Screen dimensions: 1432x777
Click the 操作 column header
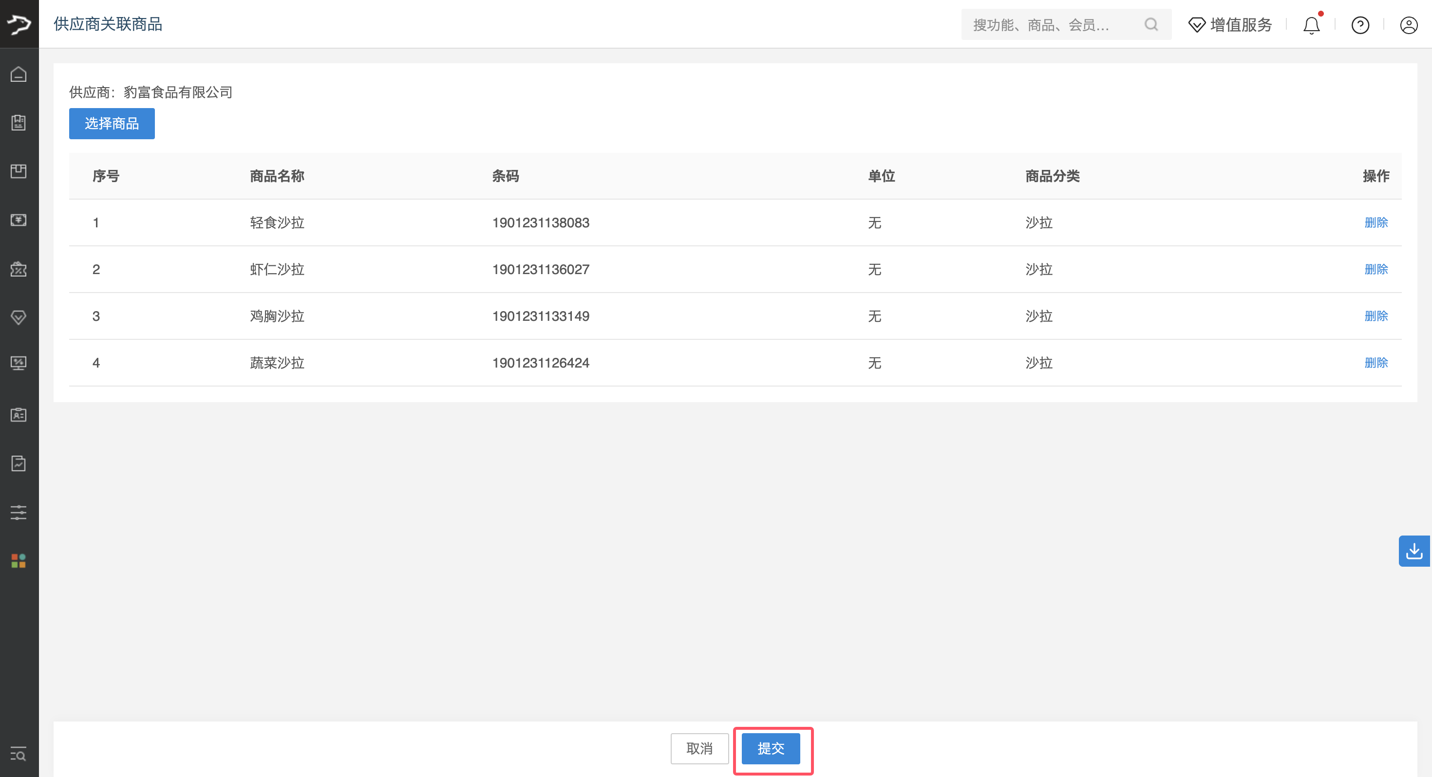[1376, 176]
